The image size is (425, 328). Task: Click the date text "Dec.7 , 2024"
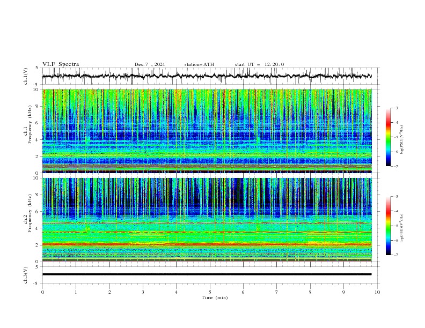[150, 64]
